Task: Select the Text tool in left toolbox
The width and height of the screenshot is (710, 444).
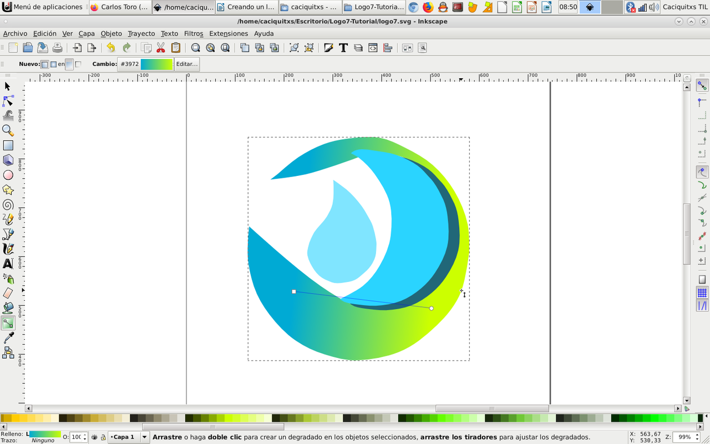Action: click(8, 264)
